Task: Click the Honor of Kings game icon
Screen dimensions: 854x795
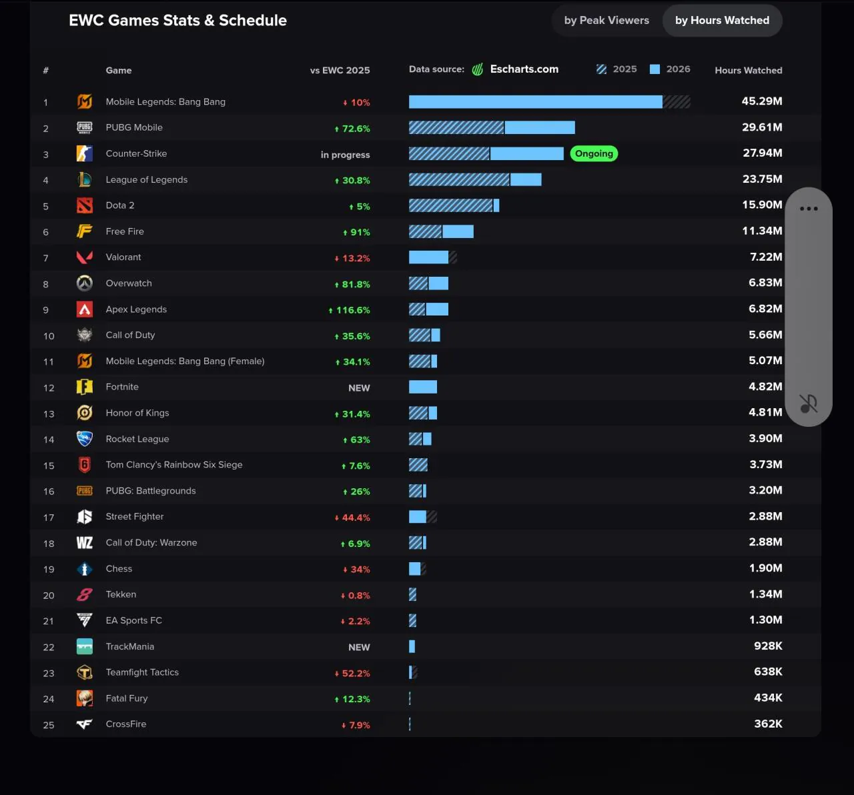Action: click(85, 413)
